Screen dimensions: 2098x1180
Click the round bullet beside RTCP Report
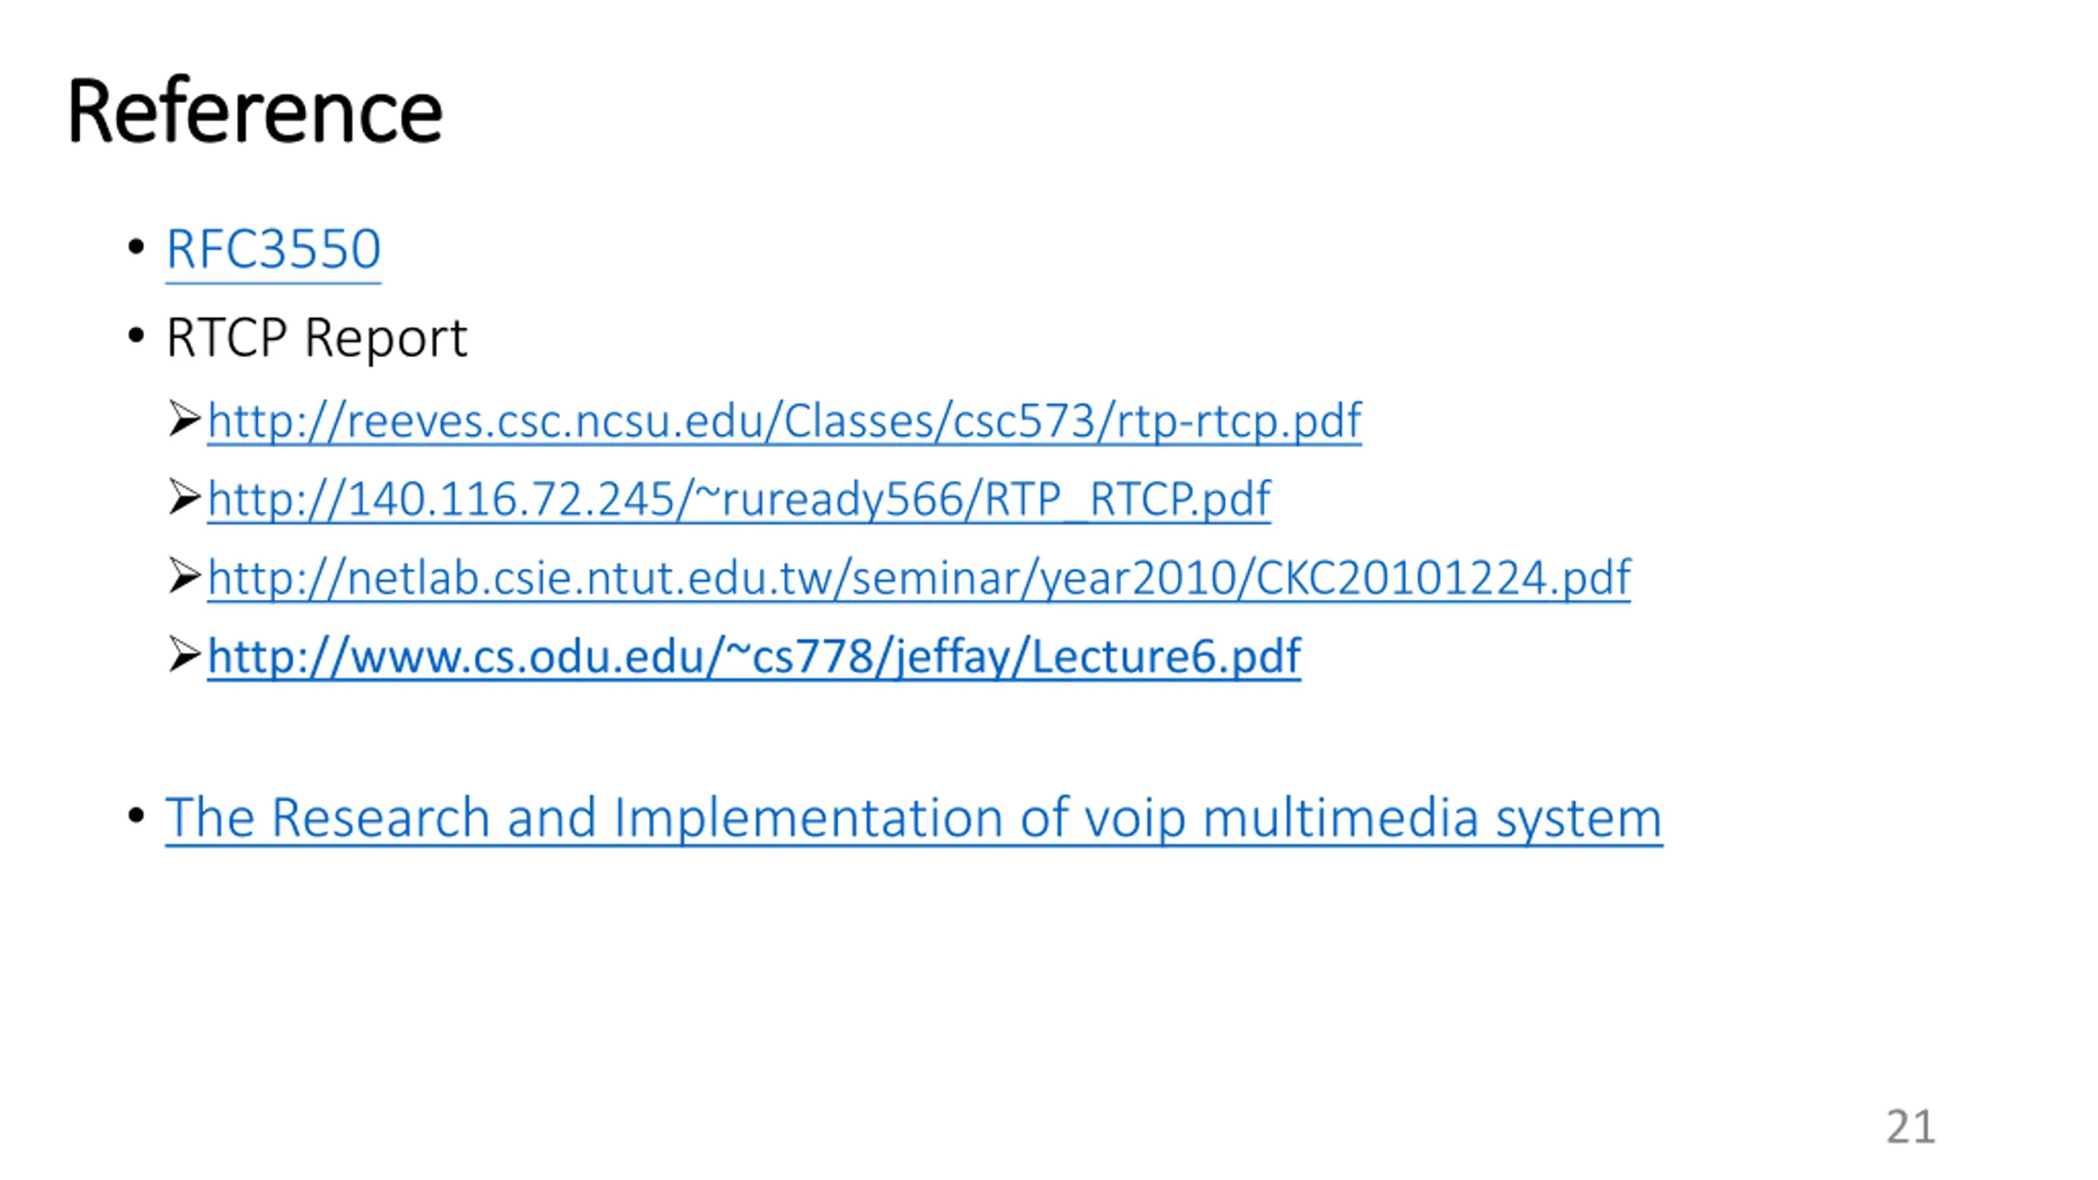[x=136, y=335]
